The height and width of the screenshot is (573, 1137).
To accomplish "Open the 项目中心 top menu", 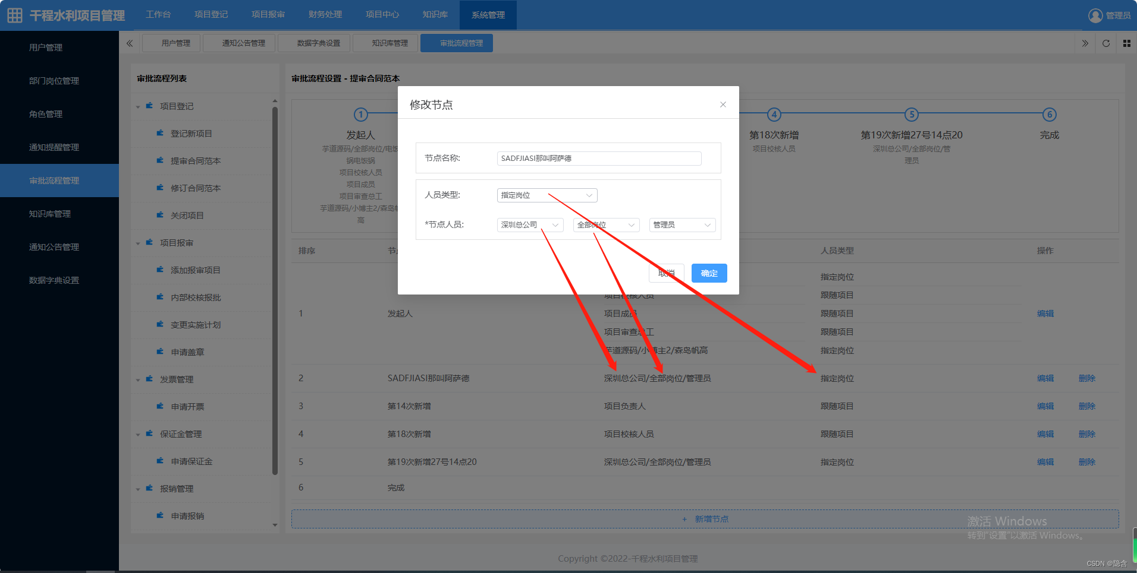I will click(382, 14).
